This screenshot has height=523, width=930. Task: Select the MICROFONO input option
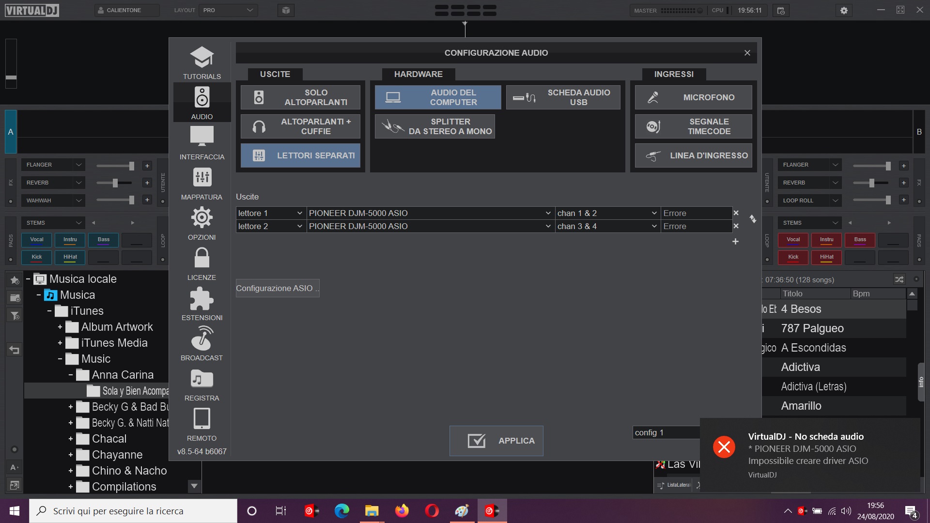(x=693, y=97)
